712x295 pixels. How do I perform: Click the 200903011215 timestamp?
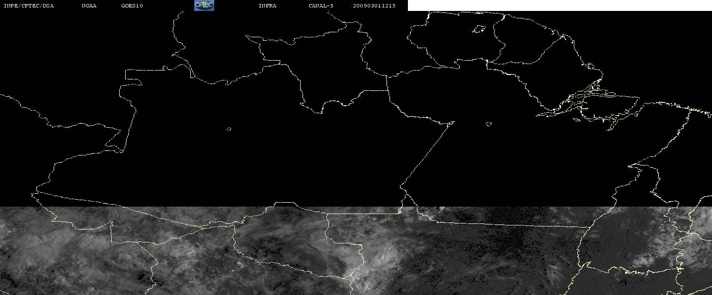(374, 6)
